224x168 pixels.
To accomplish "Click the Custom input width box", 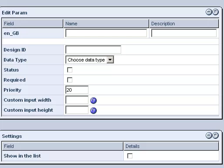I will (77, 100).
